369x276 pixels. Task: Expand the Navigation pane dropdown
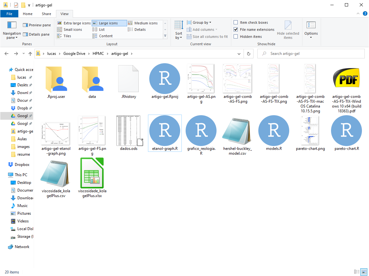click(12, 36)
